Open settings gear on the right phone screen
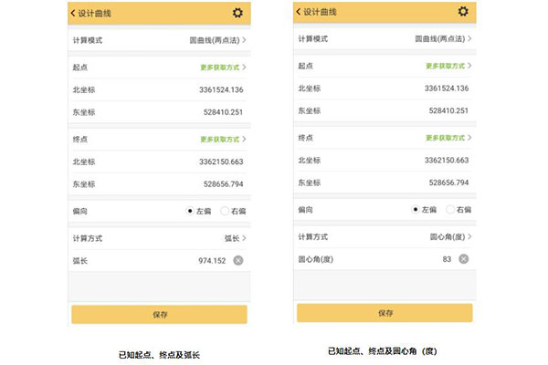This screenshot has height=365, width=548. [463, 12]
